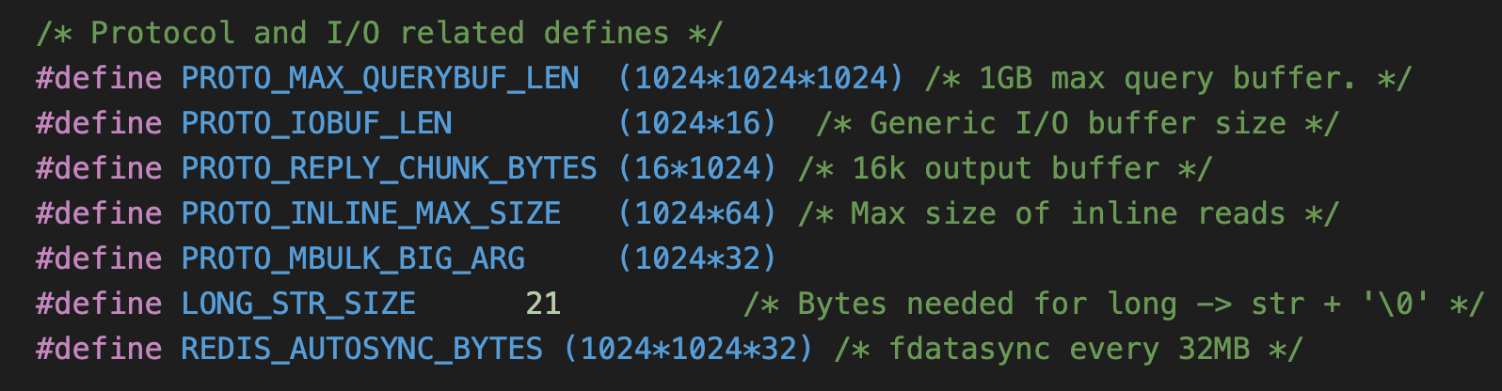Click the PROTO_INLINE_MAX_SIZE define name
This screenshot has width=1502, height=391.
(x=371, y=213)
